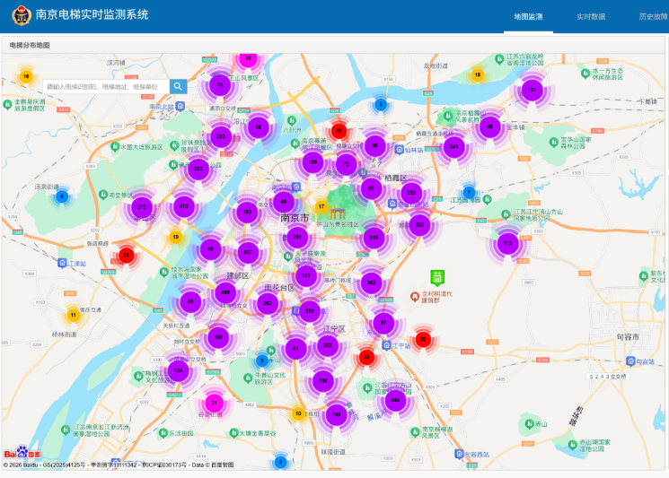Focus the elevator search input field

click(104, 86)
